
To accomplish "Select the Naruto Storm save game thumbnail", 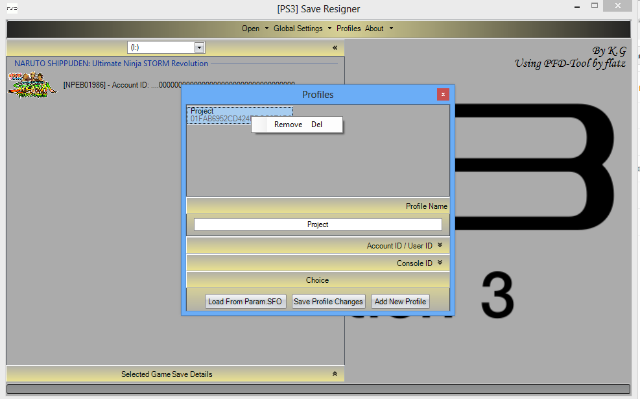I will click(x=32, y=85).
